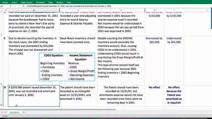Image resolution: width=212 pixels, height=119 pixels.
Task: Click '= CGAS' in the equation box
Action: pyautogui.click(x=45, y=71)
